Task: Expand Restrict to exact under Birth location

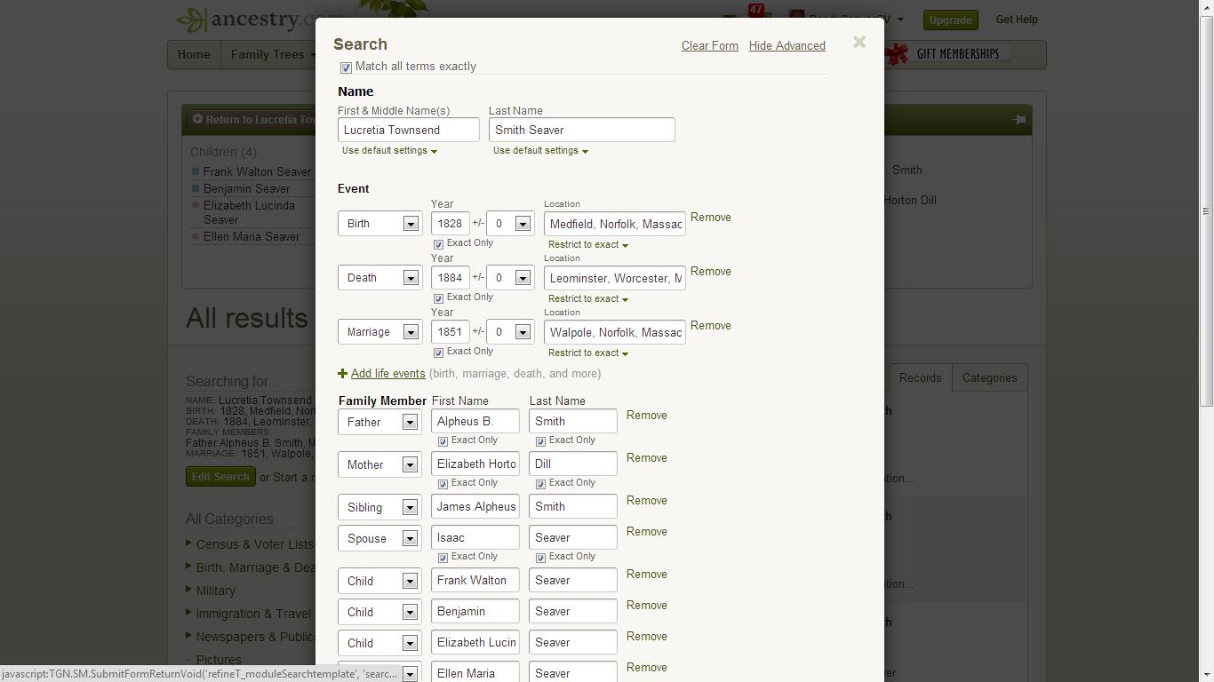Action: tap(588, 245)
